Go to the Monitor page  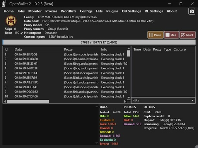(35, 11)
